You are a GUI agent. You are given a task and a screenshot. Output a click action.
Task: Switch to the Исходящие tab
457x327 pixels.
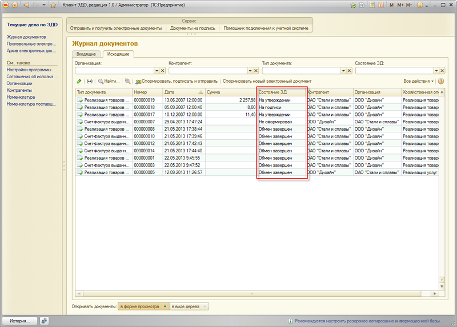click(x=118, y=54)
